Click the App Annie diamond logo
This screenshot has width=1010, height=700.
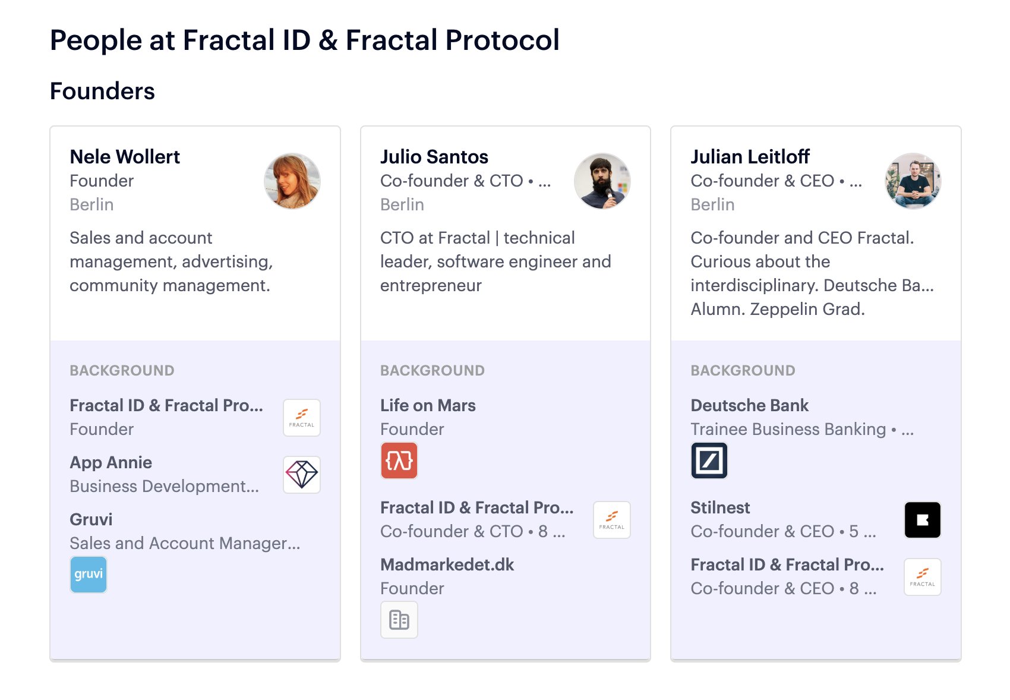click(302, 475)
